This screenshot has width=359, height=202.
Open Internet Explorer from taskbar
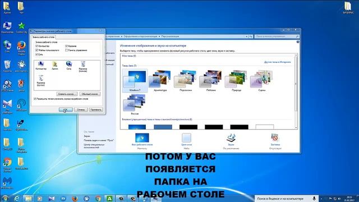[x=17, y=199]
